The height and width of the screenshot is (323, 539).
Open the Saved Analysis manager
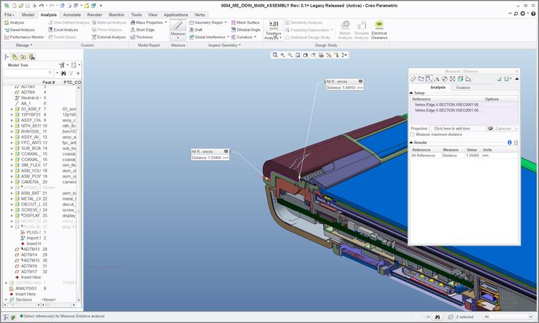click(20, 30)
